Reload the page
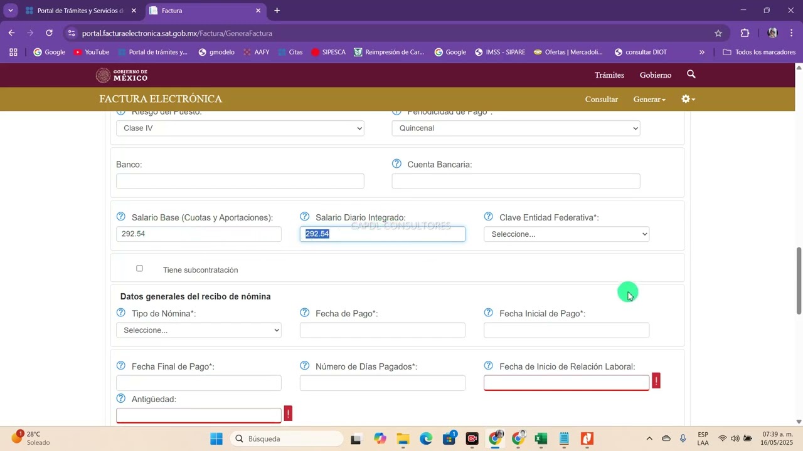 [49, 33]
